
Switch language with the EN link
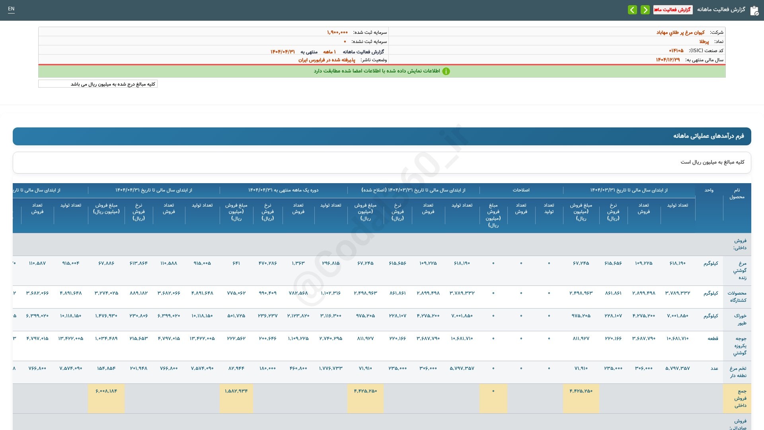(x=11, y=9)
